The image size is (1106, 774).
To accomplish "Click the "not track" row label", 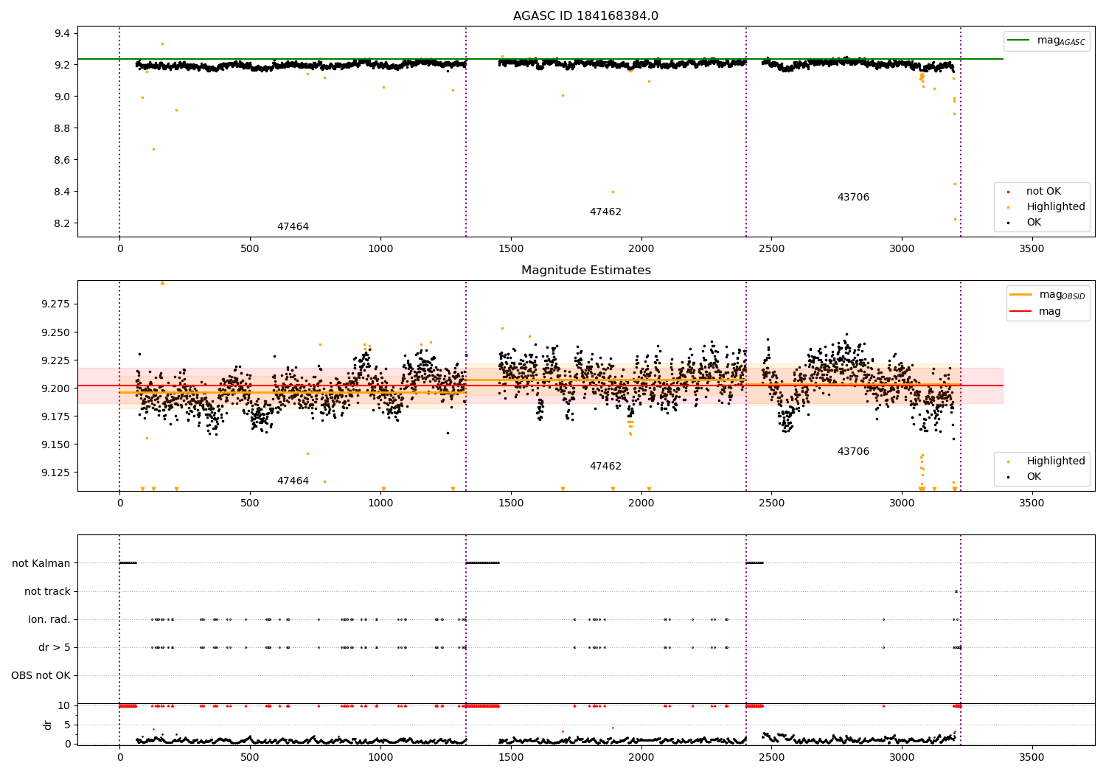I will tap(47, 592).
